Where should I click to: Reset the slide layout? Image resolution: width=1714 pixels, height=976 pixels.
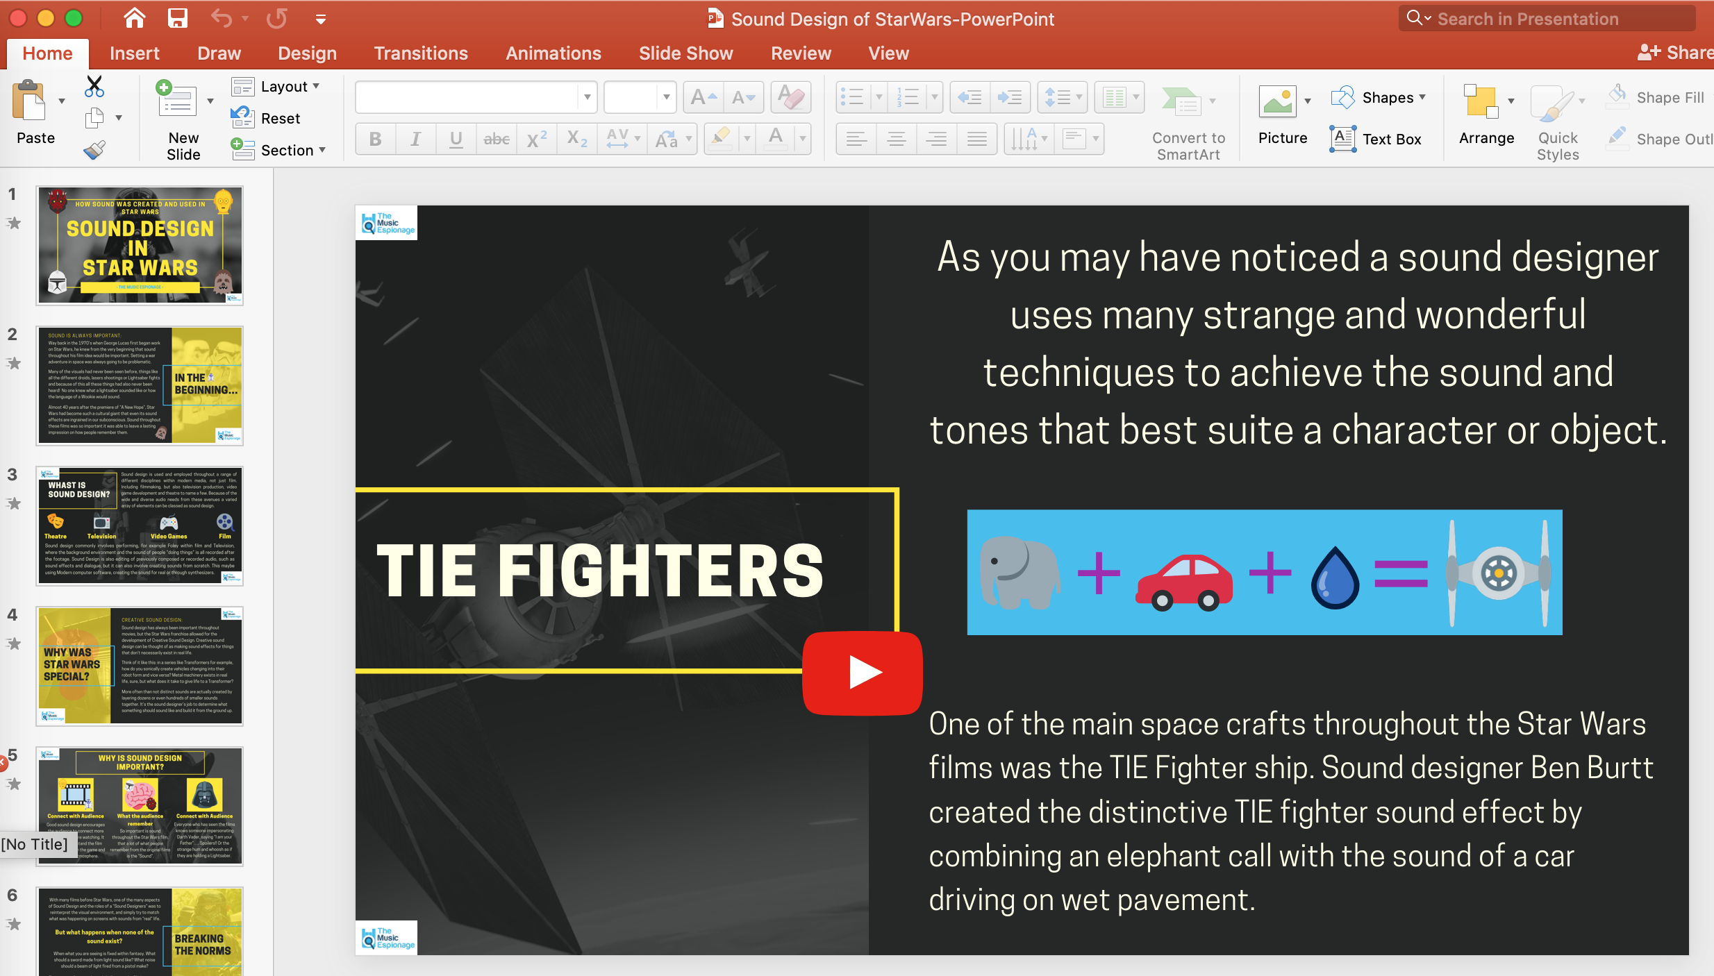[266, 118]
